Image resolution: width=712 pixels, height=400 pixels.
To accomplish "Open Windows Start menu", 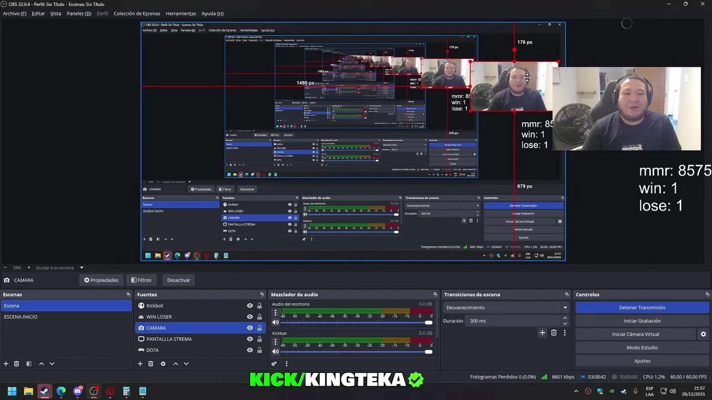I will [x=12, y=391].
